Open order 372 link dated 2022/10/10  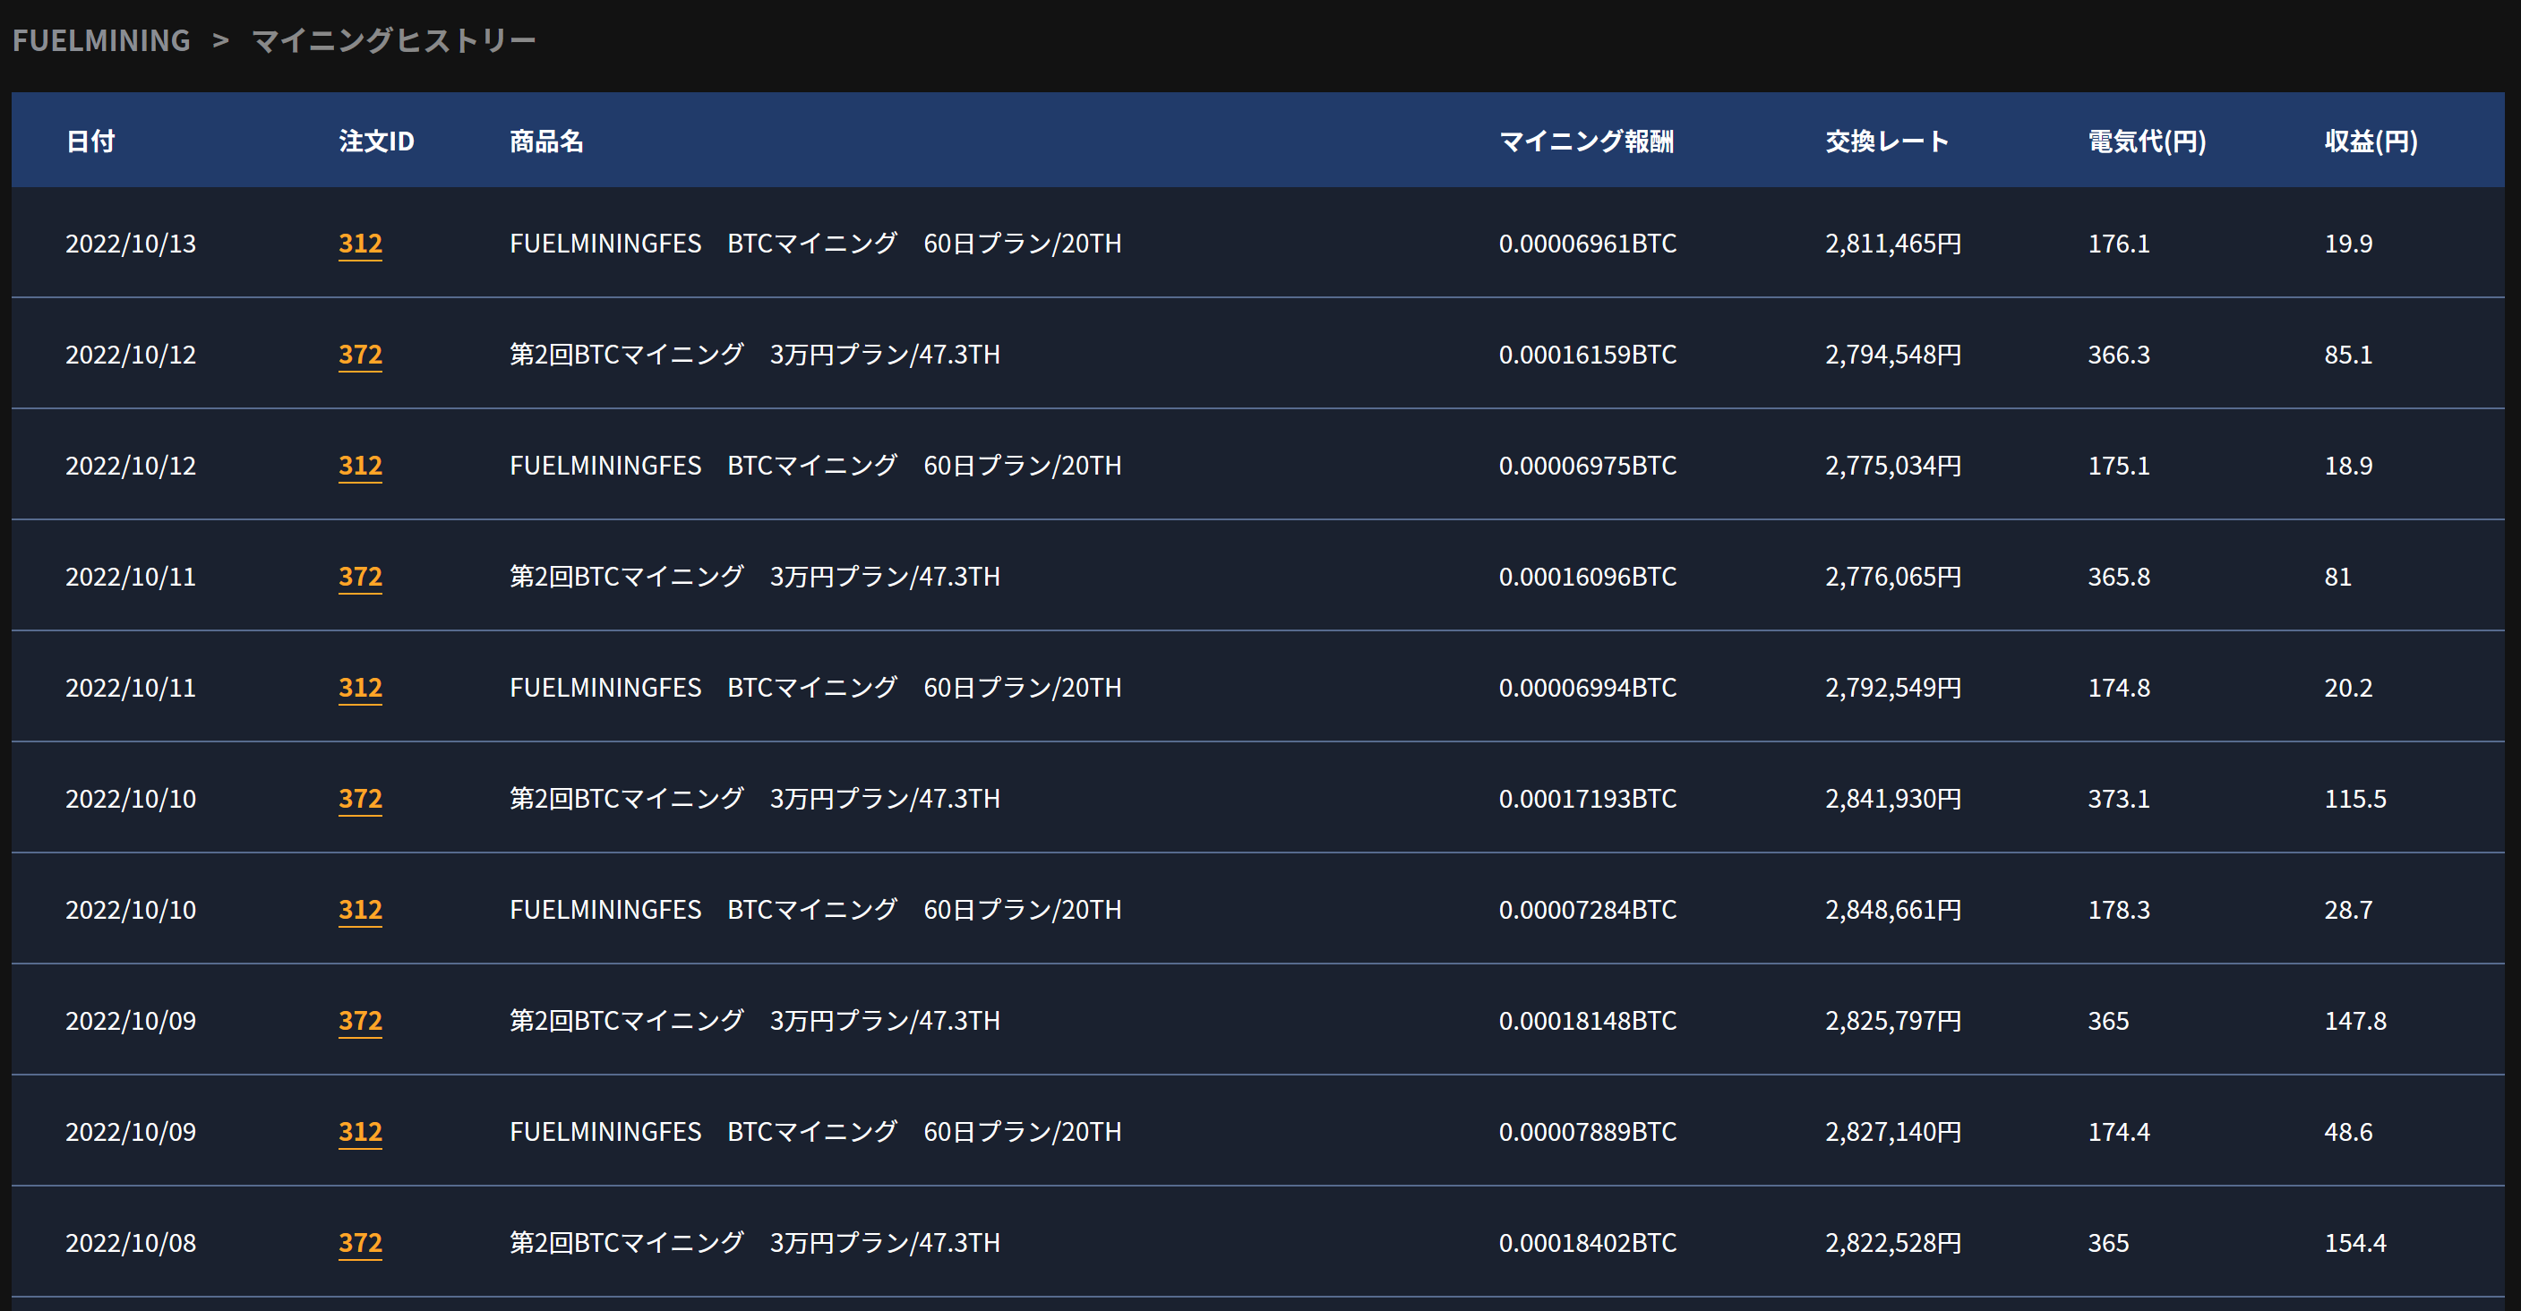360,799
